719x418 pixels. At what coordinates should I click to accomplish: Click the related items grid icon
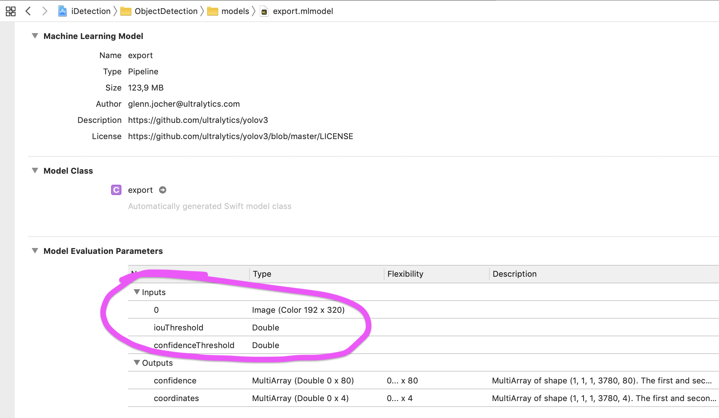coord(11,11)
